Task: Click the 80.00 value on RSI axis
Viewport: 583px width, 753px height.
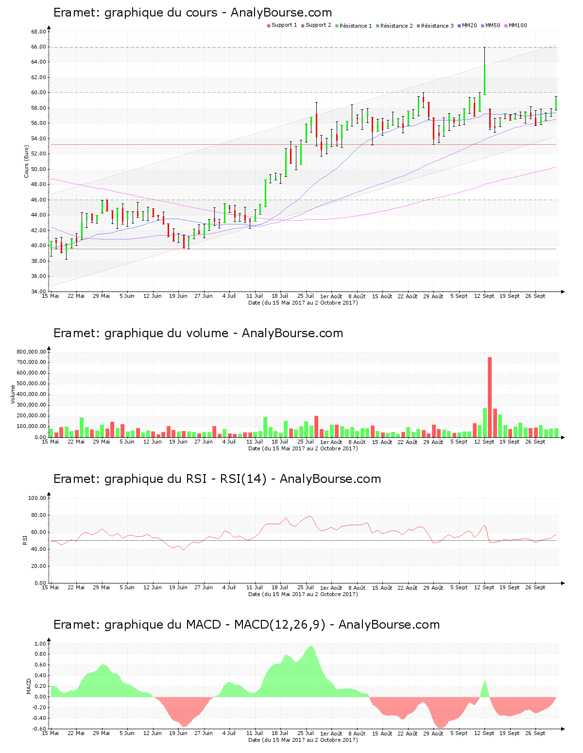Action: point(38,515)
